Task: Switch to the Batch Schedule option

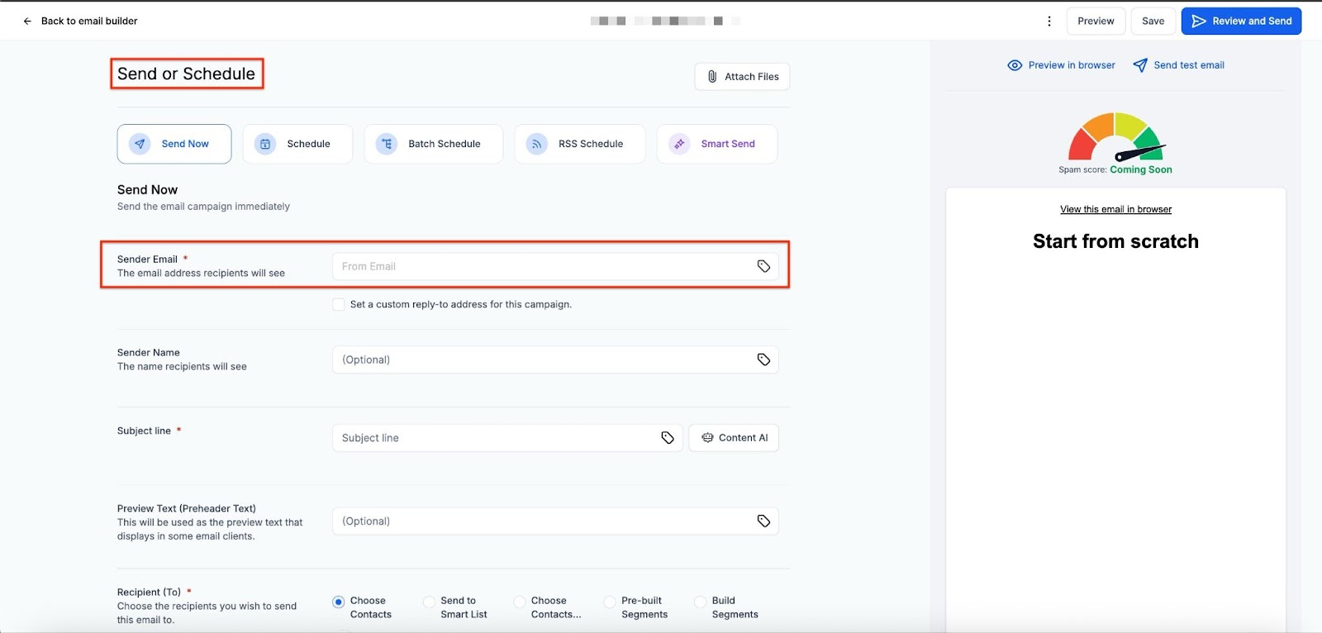Action: pyautogui.click(x=434, y=144)
